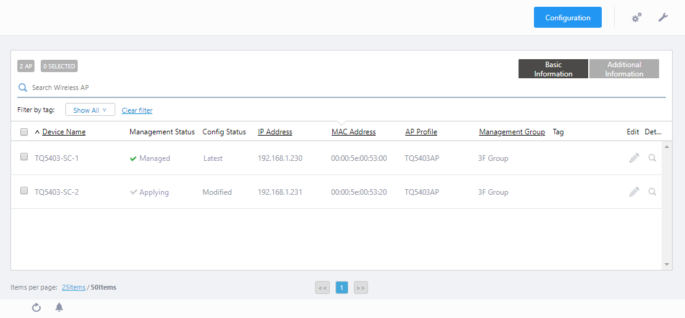The height and width of the screenshot is (318, 685).
Task: Click the pencil edit icon for TQ5403-SC-2
Action: coord(634,192)
